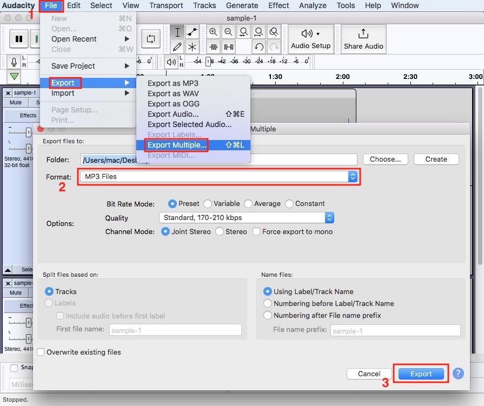Select Numbering before Label/Track Name option
484x406 pixels.
tap(267, 304)
